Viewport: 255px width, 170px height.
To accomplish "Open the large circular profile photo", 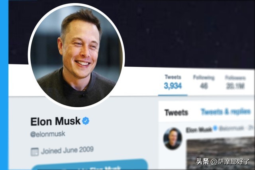I will [x=76, y=56].
